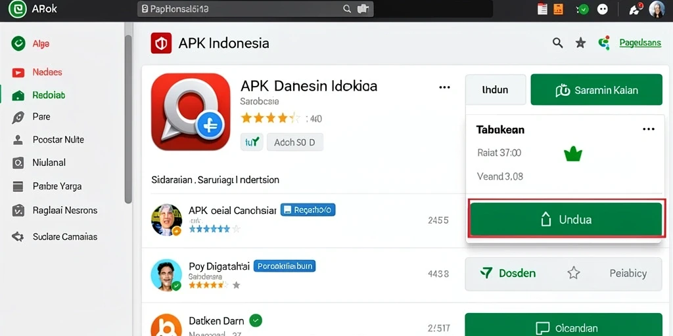The image size is (673, 336).
Task: Click the sidebar vertical scrollbar
Action: pos(128,119)
